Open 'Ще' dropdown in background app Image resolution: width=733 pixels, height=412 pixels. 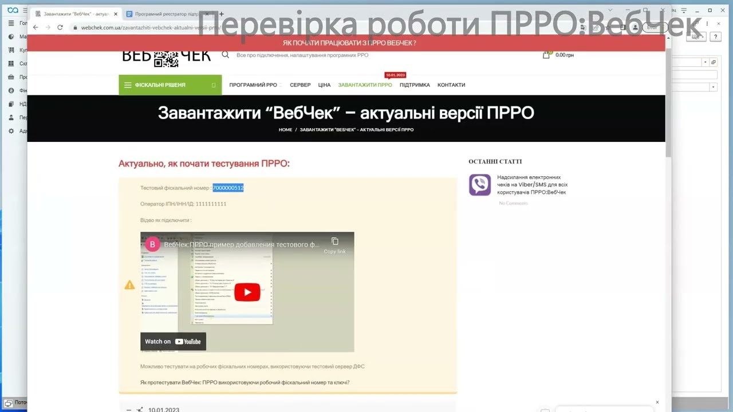[697, 37]
